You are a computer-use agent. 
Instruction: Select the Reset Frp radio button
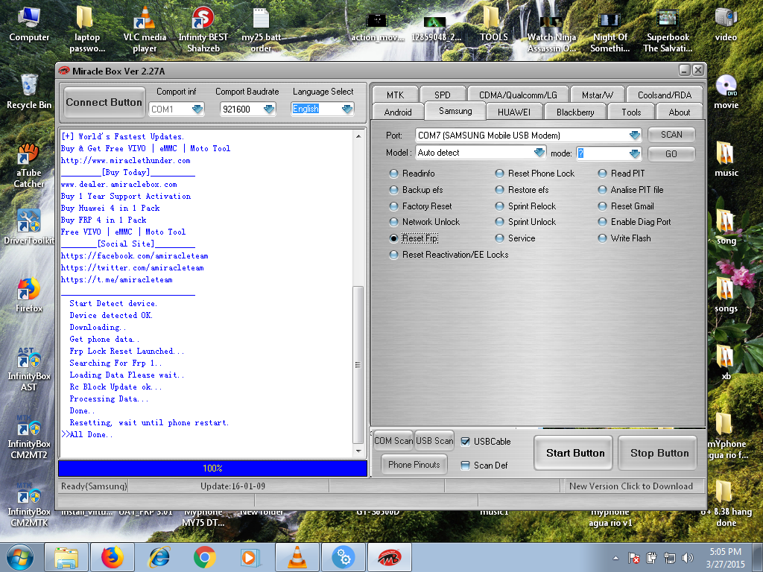[x=393, y=238]
